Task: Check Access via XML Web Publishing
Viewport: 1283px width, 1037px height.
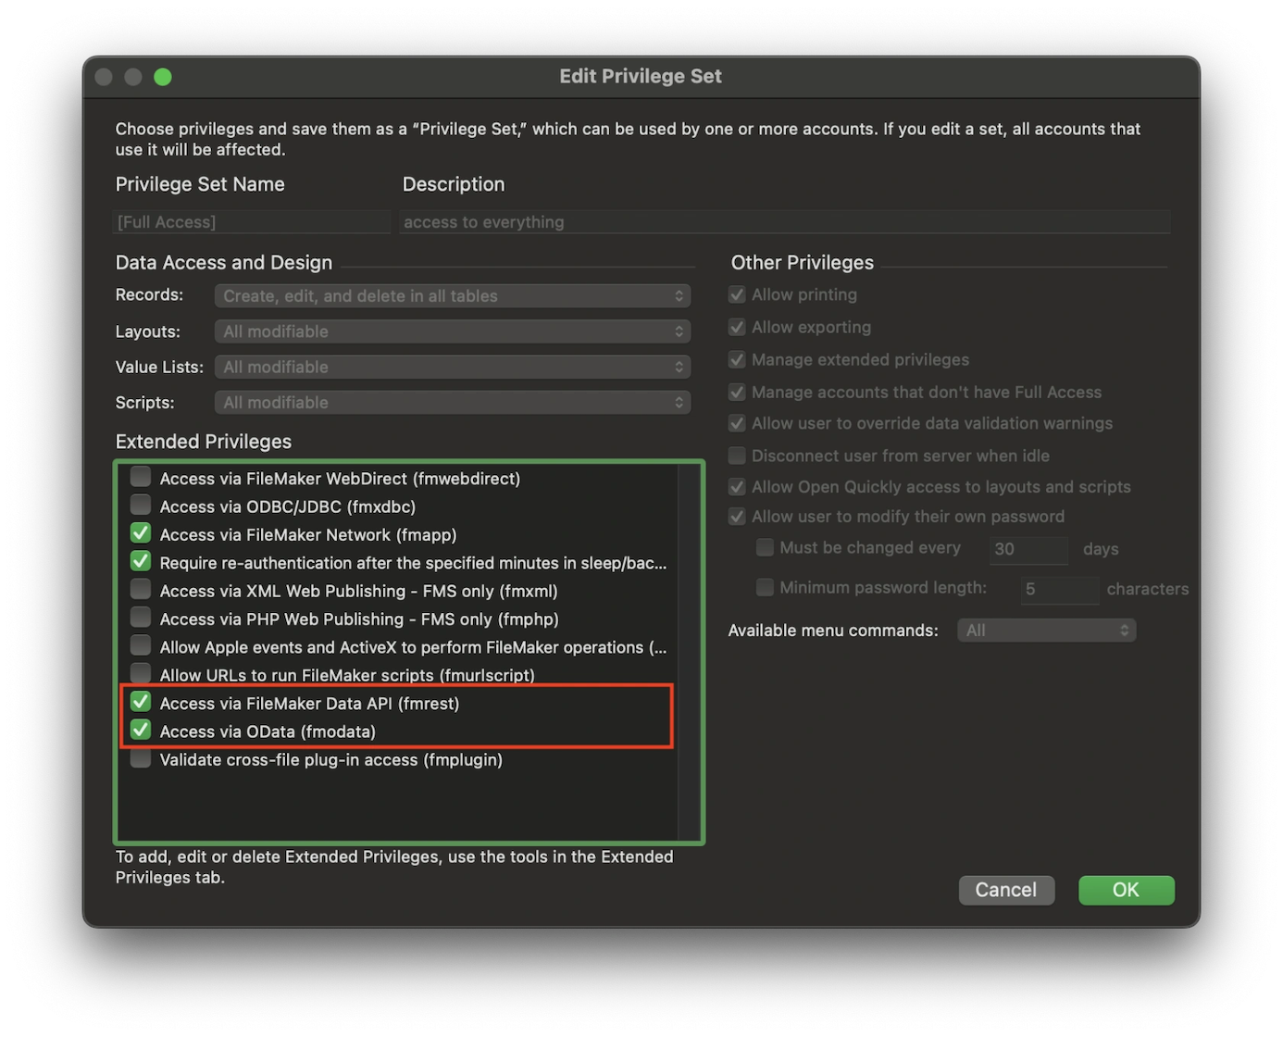Action: click(x=141, y=590)
